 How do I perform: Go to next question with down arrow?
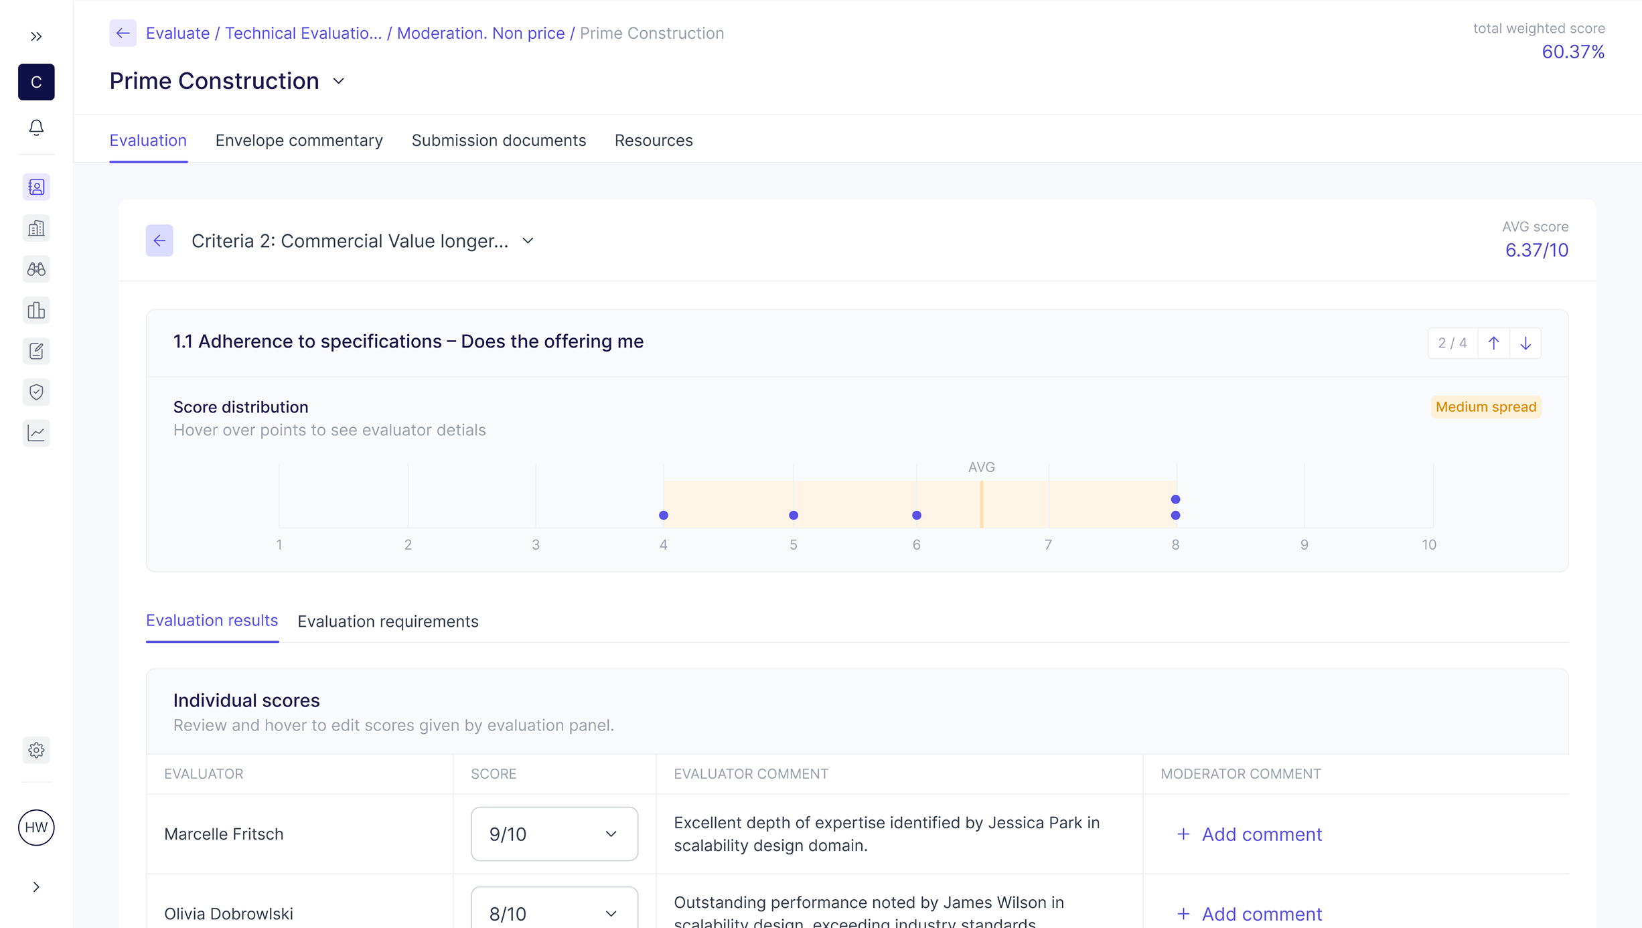pos(1525,343)
